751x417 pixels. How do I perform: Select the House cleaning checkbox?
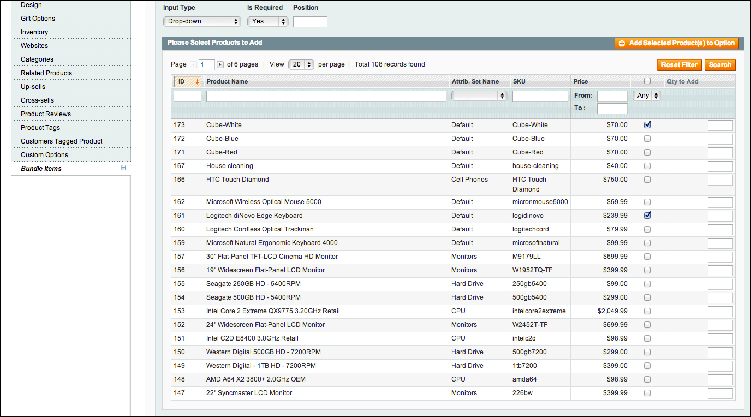(x=647, y=166)
